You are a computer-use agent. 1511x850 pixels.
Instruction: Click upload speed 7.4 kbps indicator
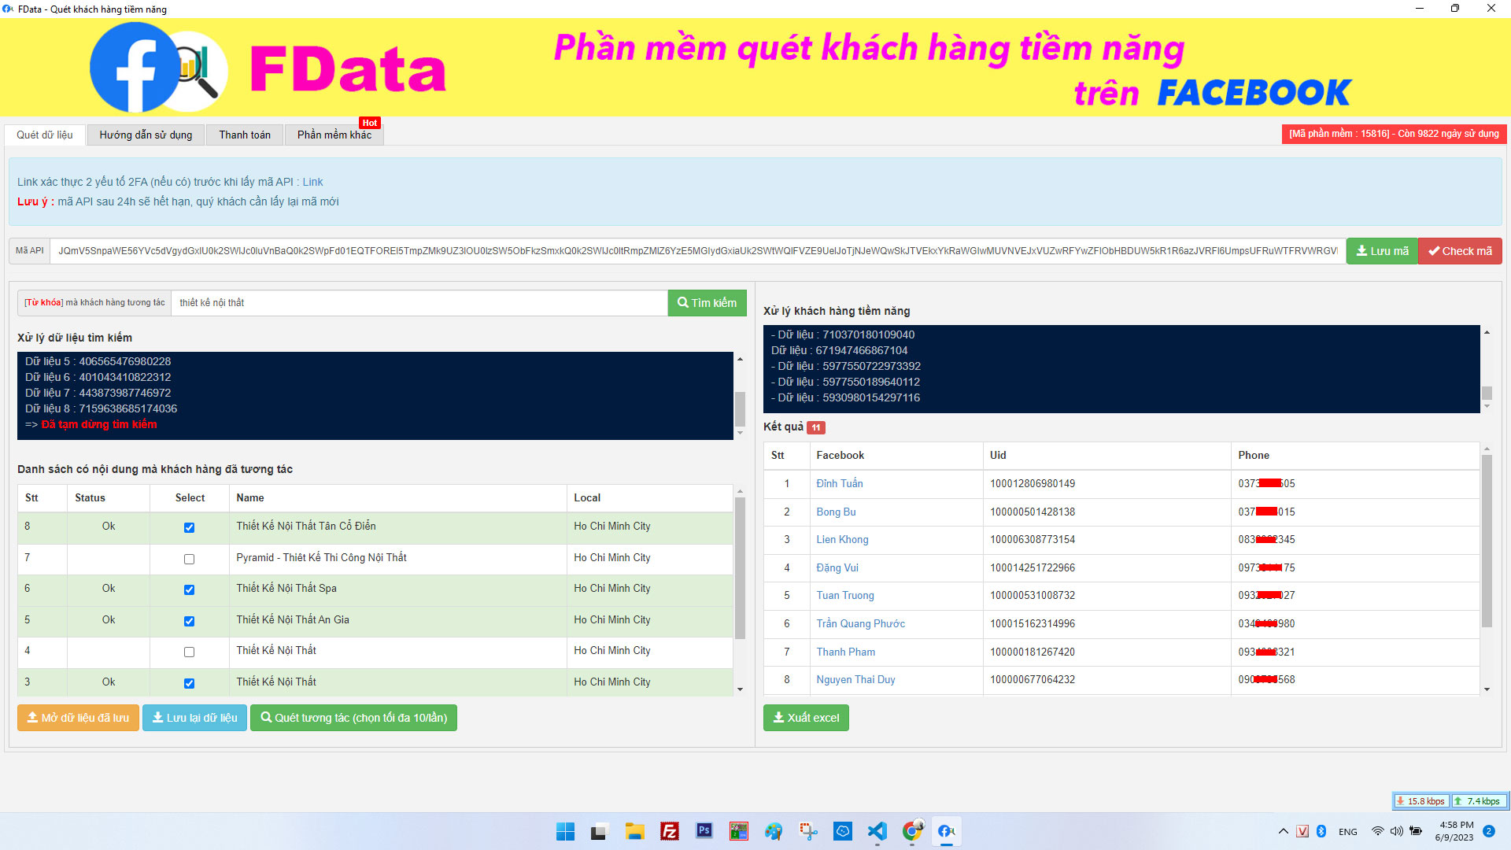(x=1479, y=801)
